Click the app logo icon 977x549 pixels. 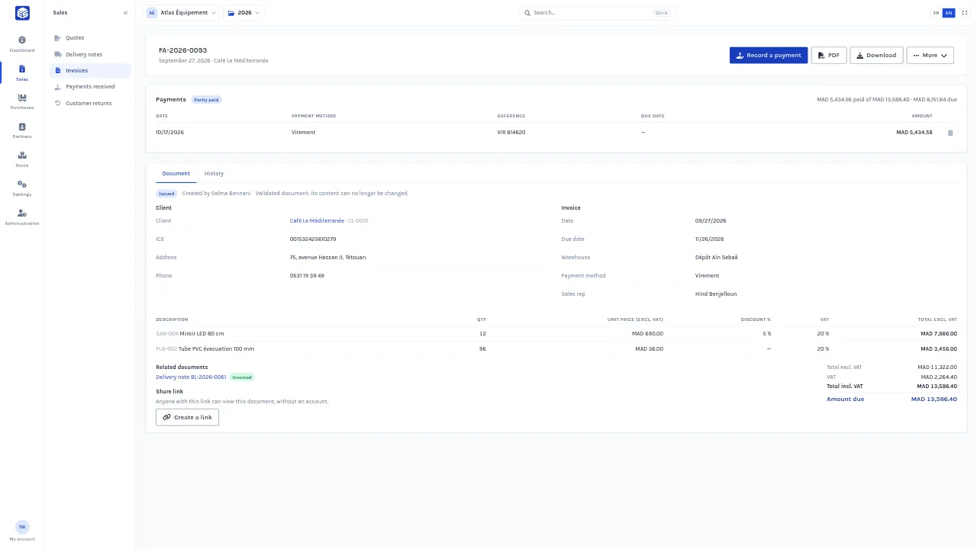coord(22,13)
